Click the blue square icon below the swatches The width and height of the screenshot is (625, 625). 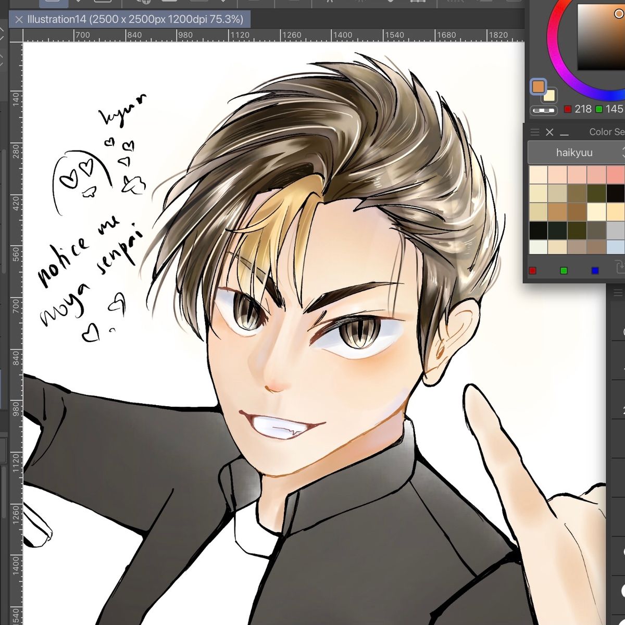tap(595, 270)
